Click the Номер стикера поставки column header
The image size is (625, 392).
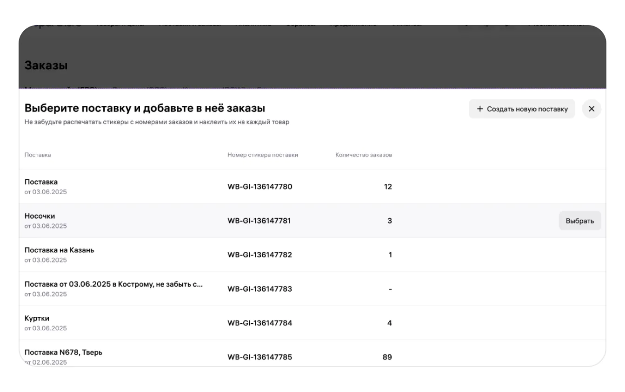tap(263, 155)
